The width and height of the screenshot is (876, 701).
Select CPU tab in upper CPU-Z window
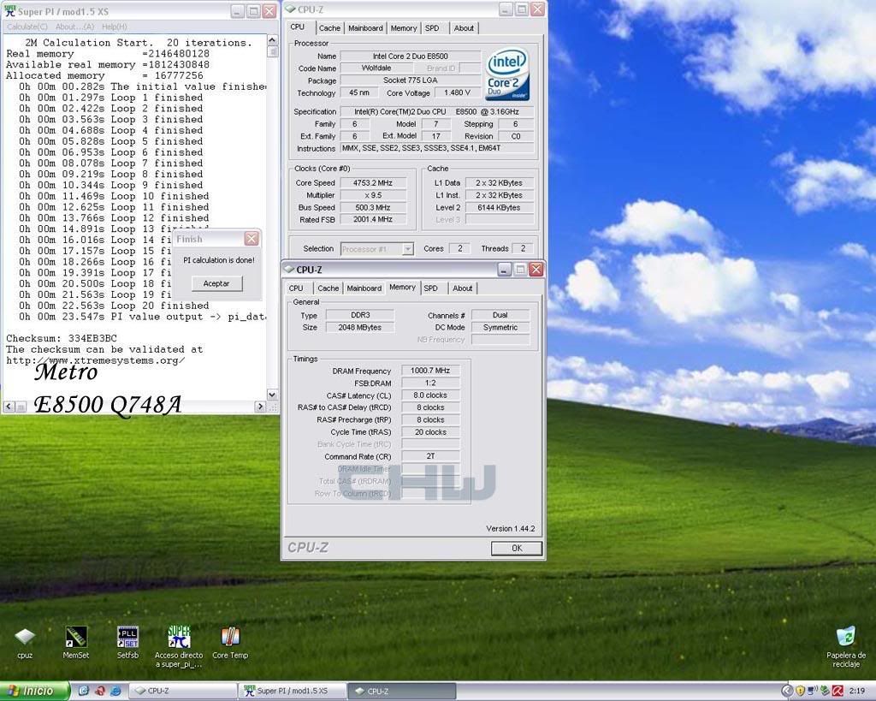click(x=297, y=27)
